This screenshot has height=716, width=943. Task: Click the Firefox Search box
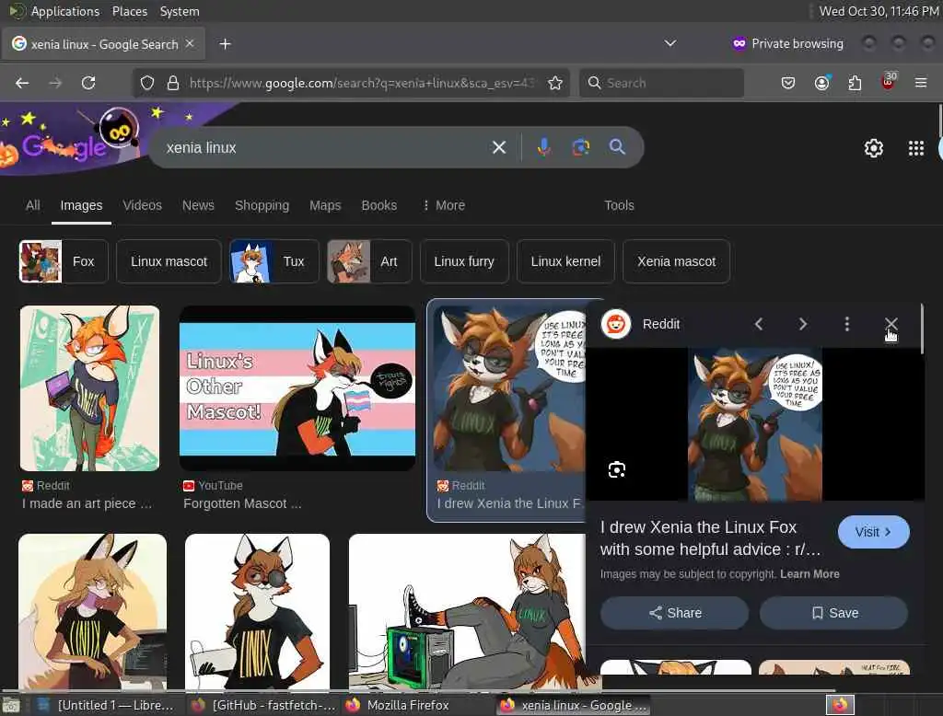[x=661, y=83]
